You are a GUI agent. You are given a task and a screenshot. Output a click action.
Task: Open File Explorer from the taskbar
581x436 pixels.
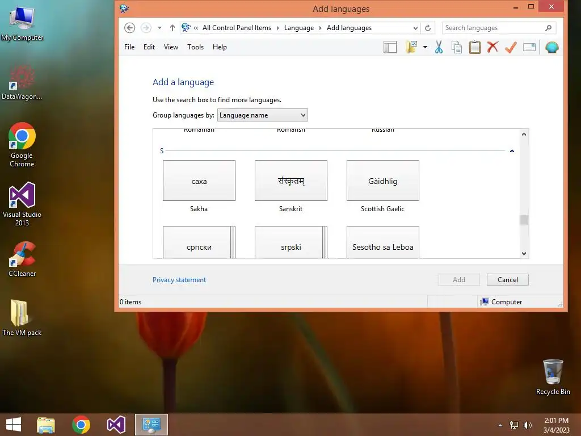click(46, 425)
